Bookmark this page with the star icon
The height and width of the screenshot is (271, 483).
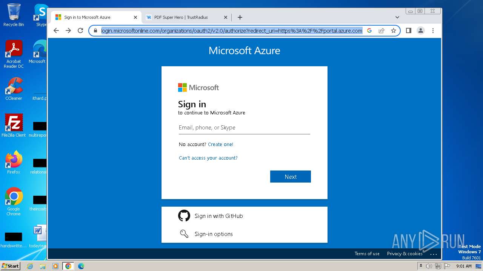tap(394, 30)
